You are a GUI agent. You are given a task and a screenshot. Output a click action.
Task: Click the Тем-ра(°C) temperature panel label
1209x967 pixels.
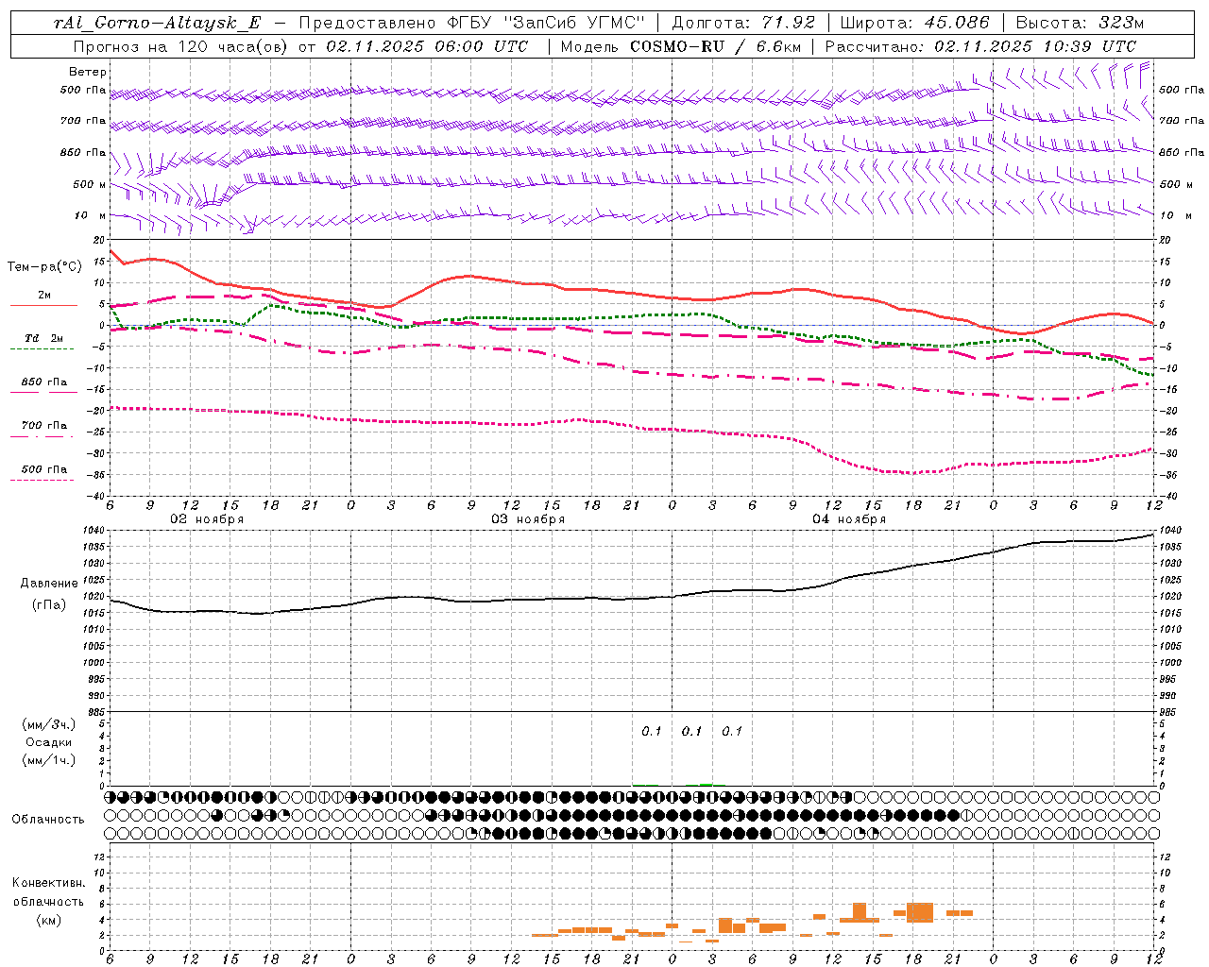click(44, 267)
